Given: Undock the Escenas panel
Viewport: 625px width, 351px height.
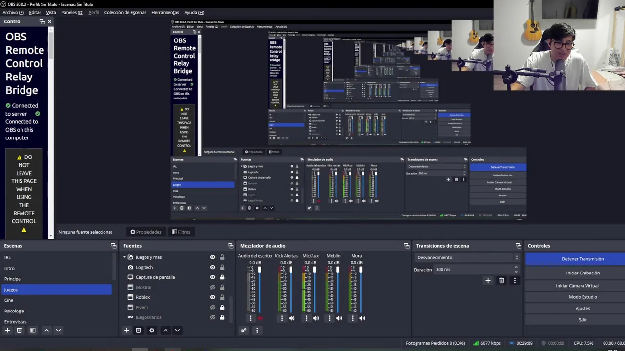Looking at the screenshot, I should [x=114, y=246].
